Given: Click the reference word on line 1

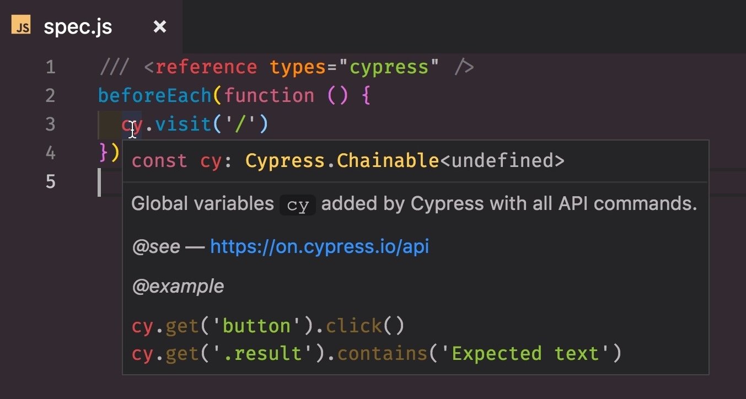Looking at the screenshot, I should click(206, 68).
